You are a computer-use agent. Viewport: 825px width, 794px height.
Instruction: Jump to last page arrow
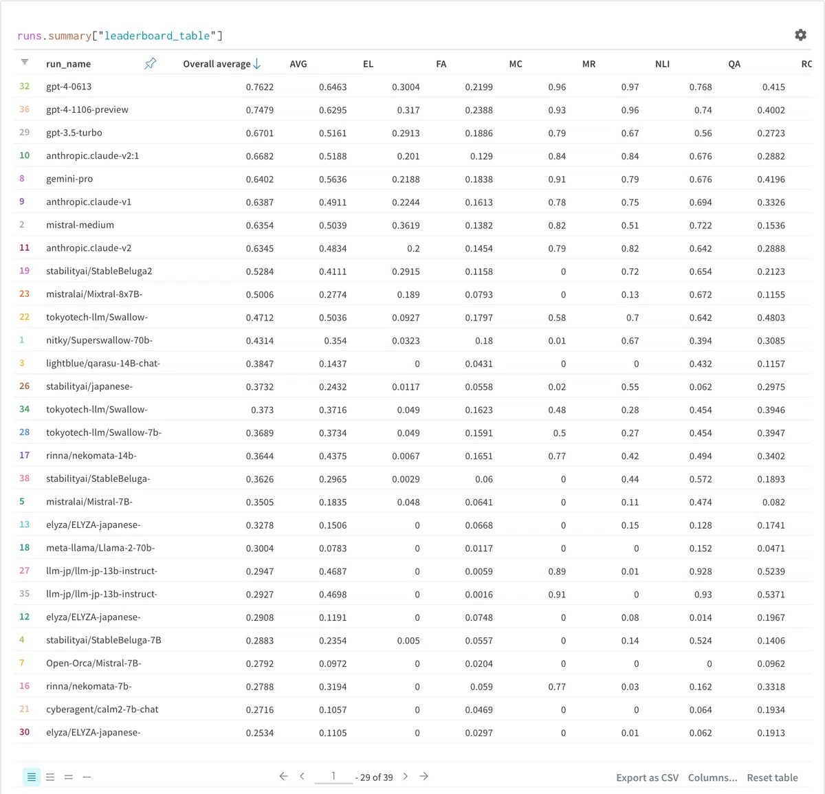[424, 776]
